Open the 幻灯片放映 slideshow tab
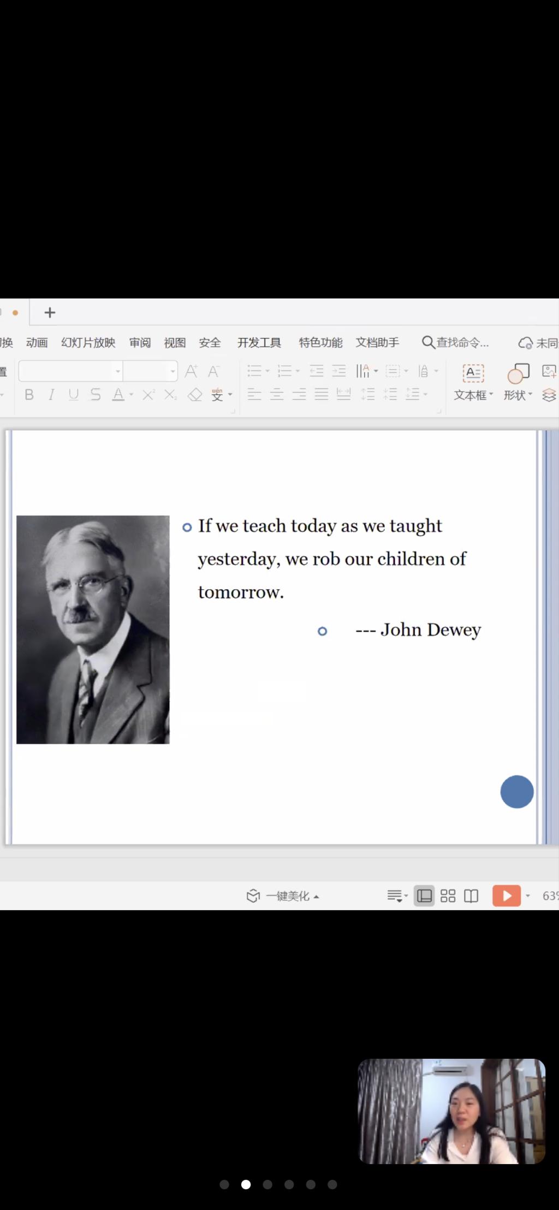559x1210 pixels. (x=88, y=342)
